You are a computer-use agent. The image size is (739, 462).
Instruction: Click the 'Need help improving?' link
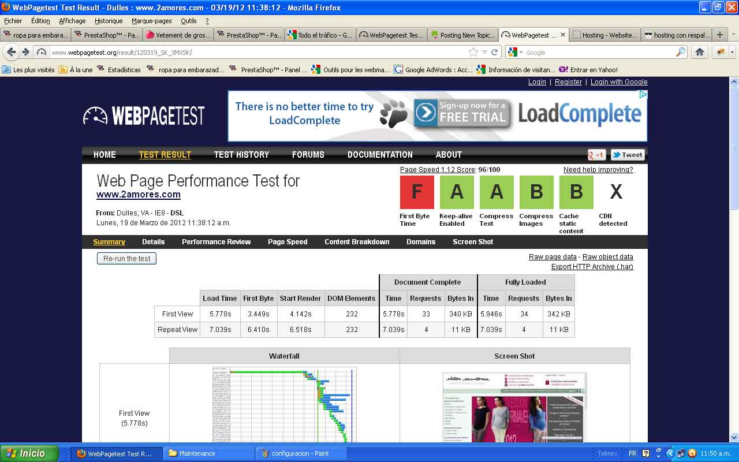tap(598, 170)
